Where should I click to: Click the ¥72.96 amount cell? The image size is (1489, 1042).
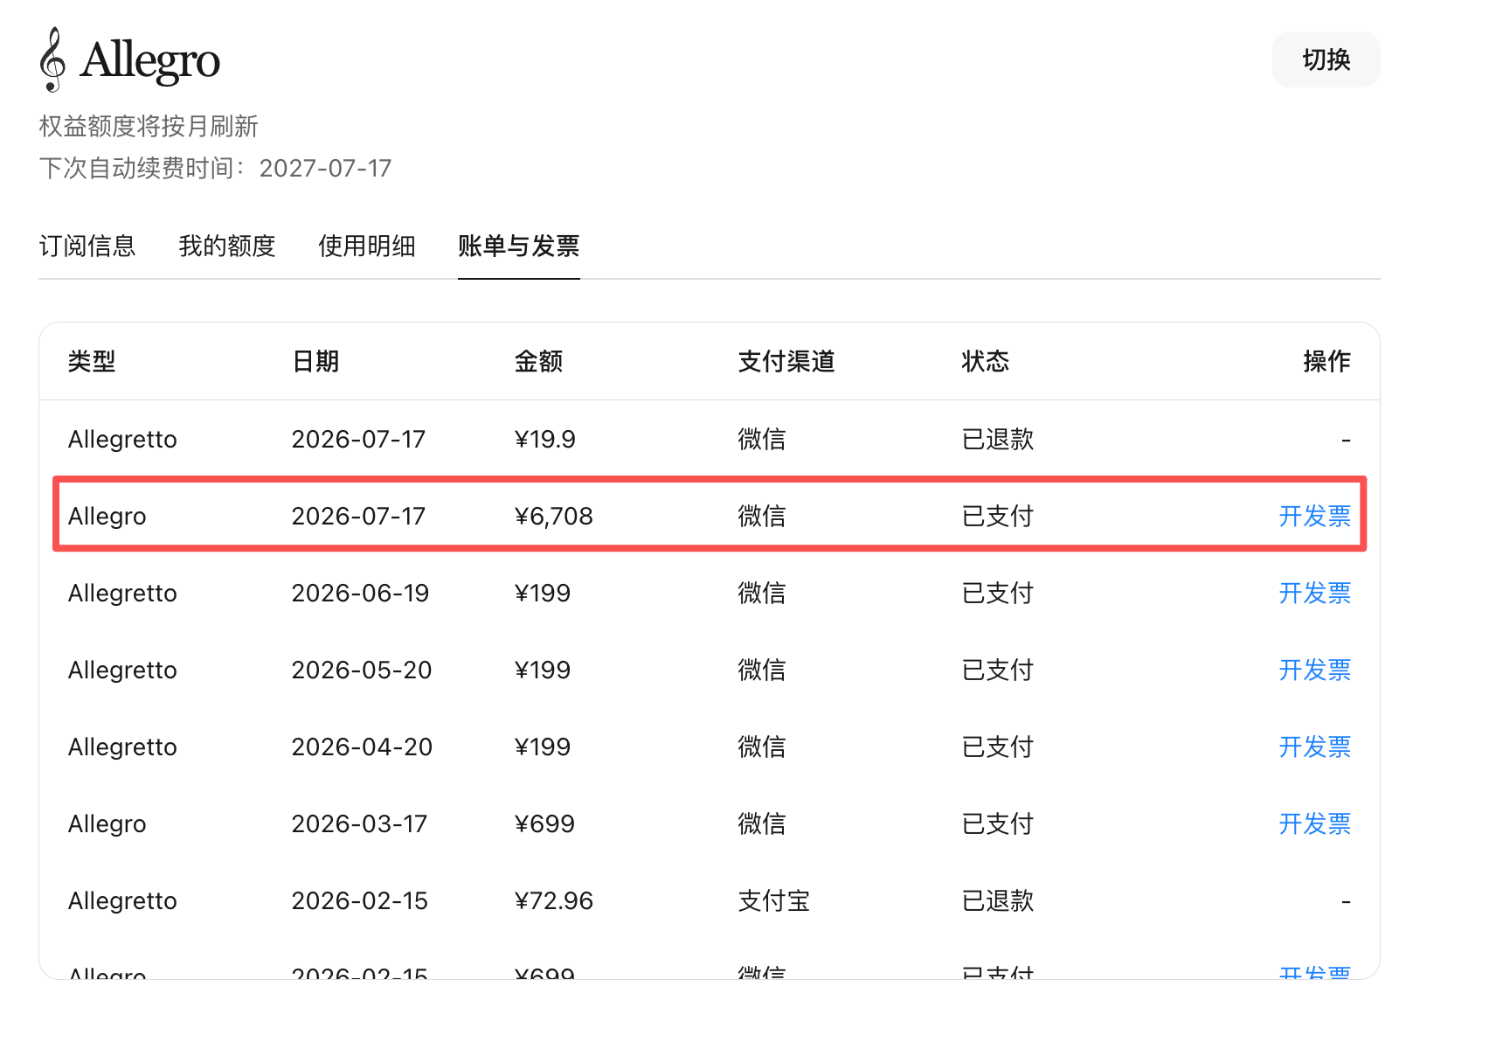pyautogui.click(x=554, y=900)
